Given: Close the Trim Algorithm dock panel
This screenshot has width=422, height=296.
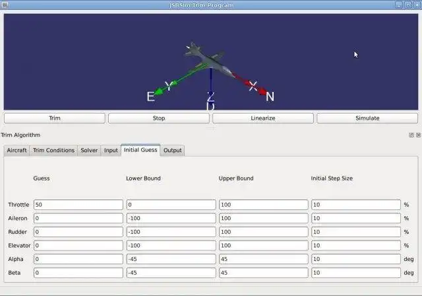Looking at the screenshot, I should [418, 135].
